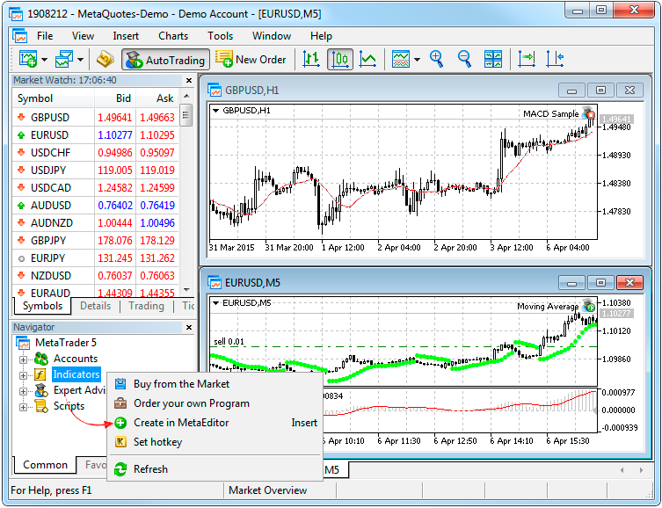This screenshot has width=662, height=508.
Task: Select GBPUSD row in Market Watch
Action: (x=96, y=117)
